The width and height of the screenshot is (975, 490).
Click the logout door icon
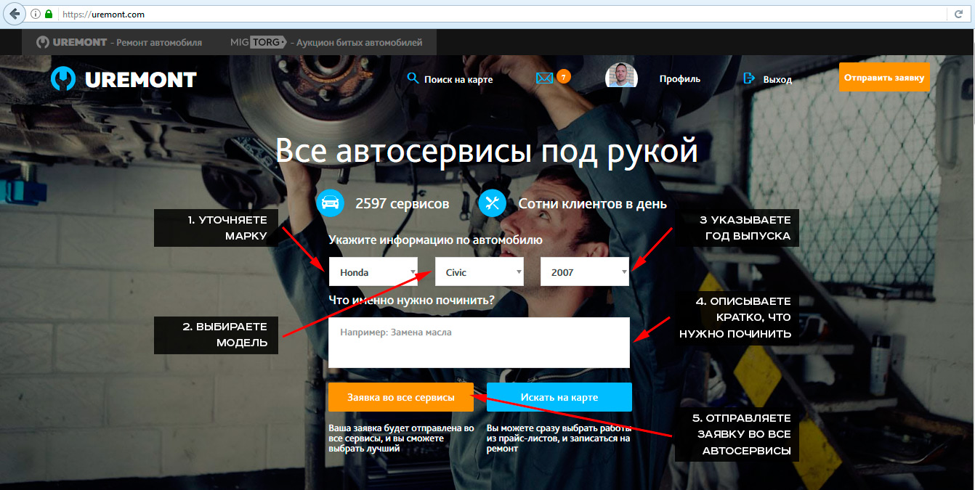pos(750,78)
